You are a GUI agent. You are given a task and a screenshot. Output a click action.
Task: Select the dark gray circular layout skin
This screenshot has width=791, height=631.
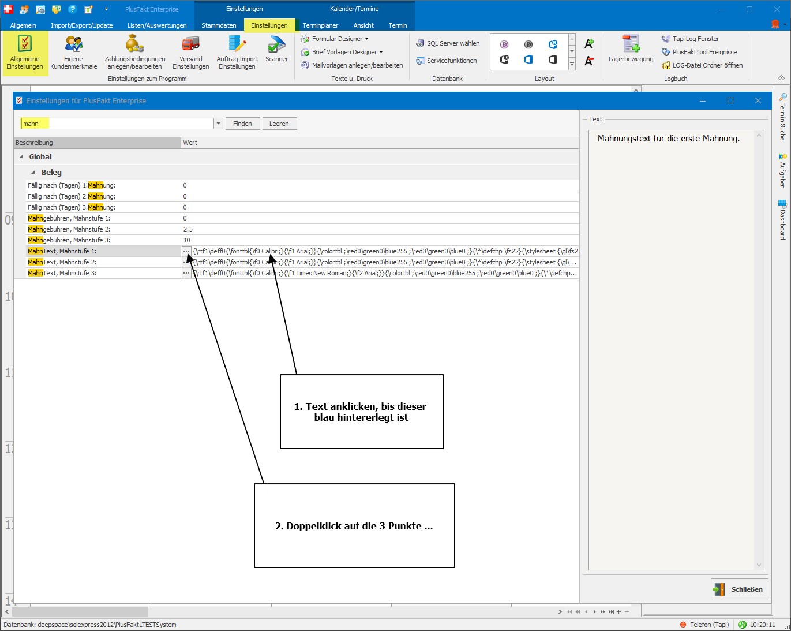click(528, 44)
